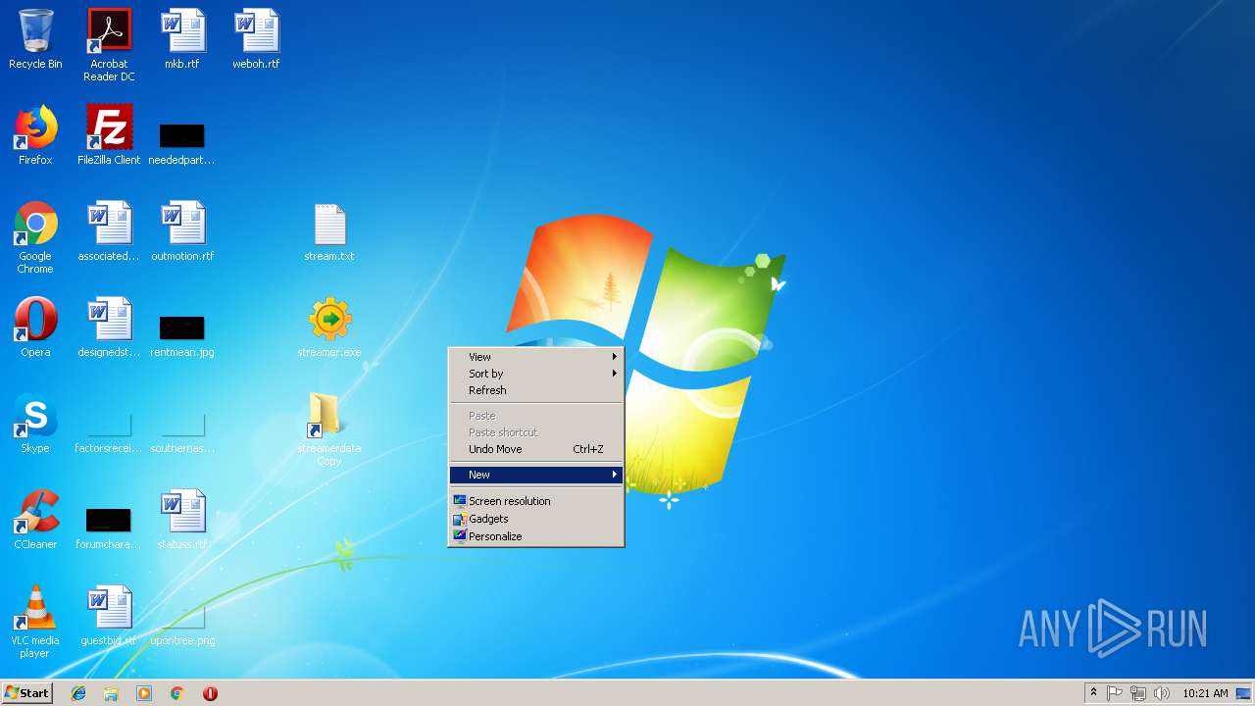Choose Refresh from the context menu
Screen dimensions: 1255x706
pos(535,390)
